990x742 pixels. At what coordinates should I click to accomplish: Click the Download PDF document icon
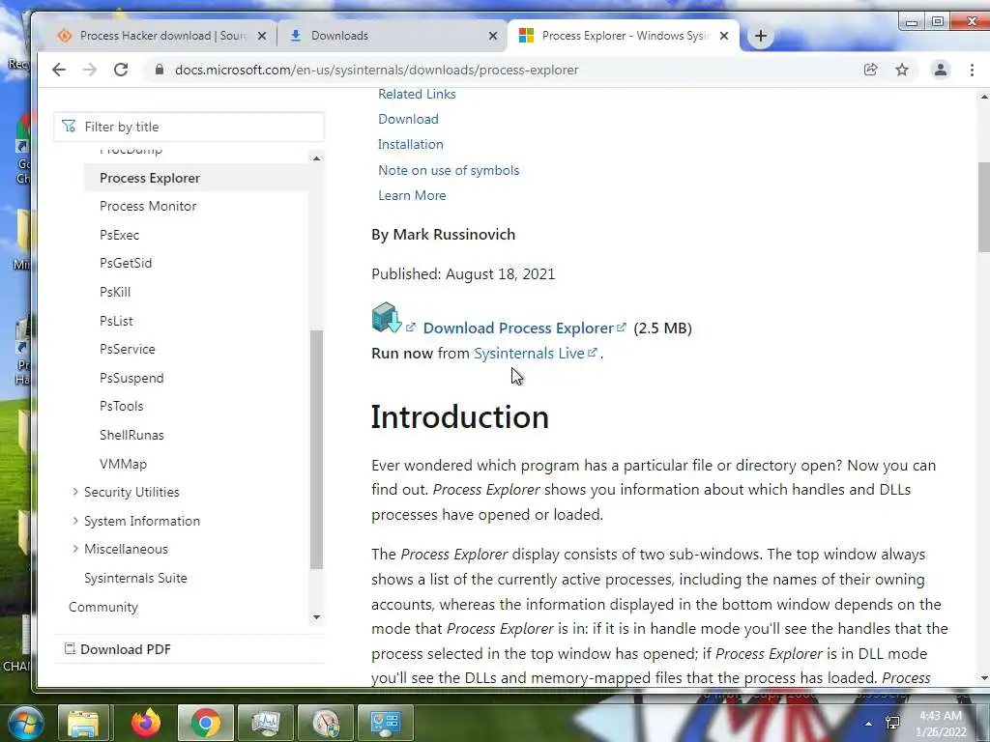pos(70,648)
